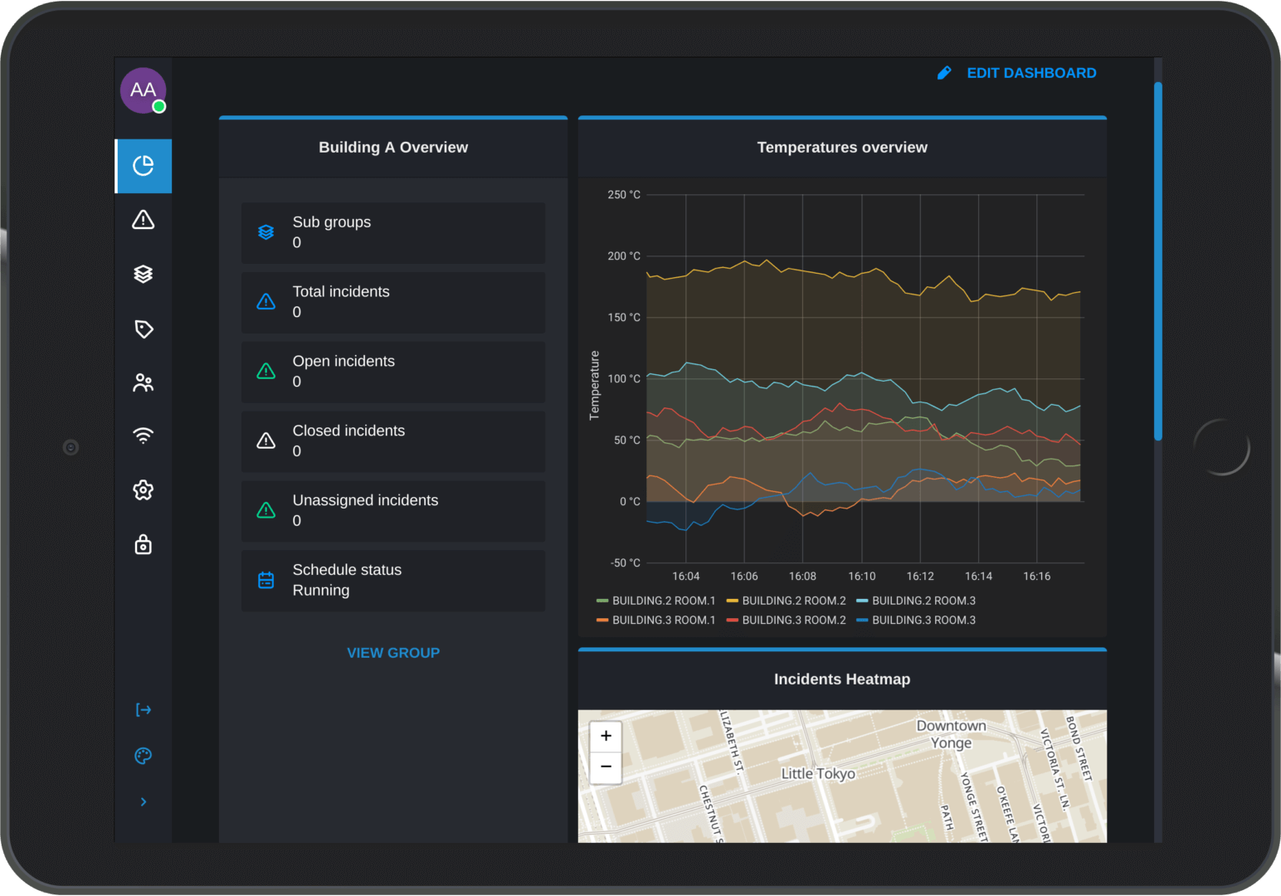The width and height of the screenshot is (1281, 896).
Task: Open the incidents alert panel from sidebar
Action: (x=143, y=220)
